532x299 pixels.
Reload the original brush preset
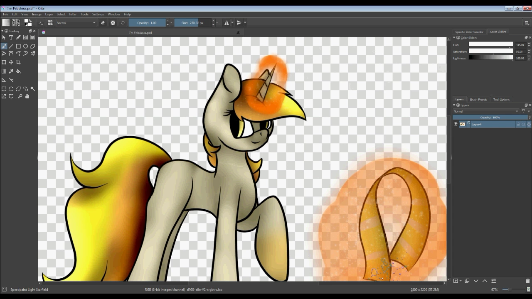tap(123, 23)
